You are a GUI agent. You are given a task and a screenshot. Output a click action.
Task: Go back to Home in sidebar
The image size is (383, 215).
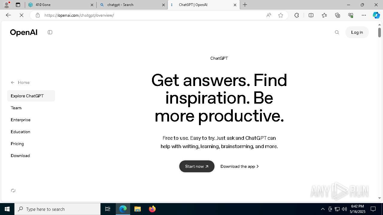pyautogui.click(x=20, y=82)
